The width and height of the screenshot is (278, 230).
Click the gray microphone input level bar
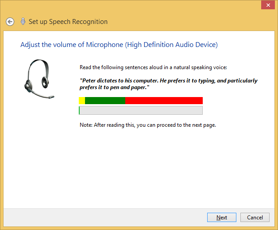[141, 110]
